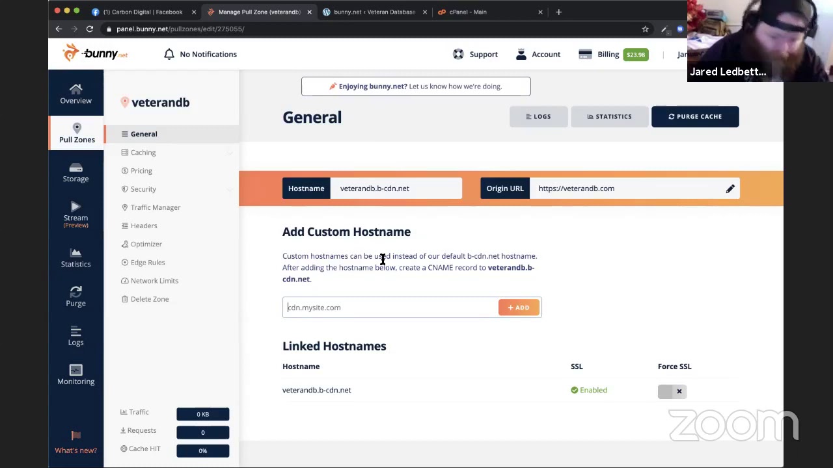Click the Requests 0 value
Image resolution: width=833 pixels, height=468 pixels.
point(203,432)
